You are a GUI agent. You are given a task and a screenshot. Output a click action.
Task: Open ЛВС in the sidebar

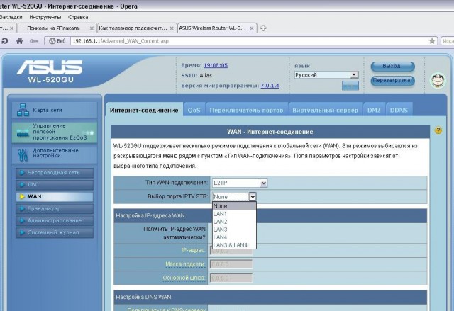[x=55, y=185]
